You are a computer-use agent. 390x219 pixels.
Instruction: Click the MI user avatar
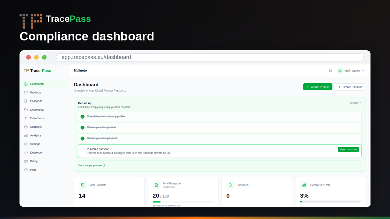click(340, 71)
